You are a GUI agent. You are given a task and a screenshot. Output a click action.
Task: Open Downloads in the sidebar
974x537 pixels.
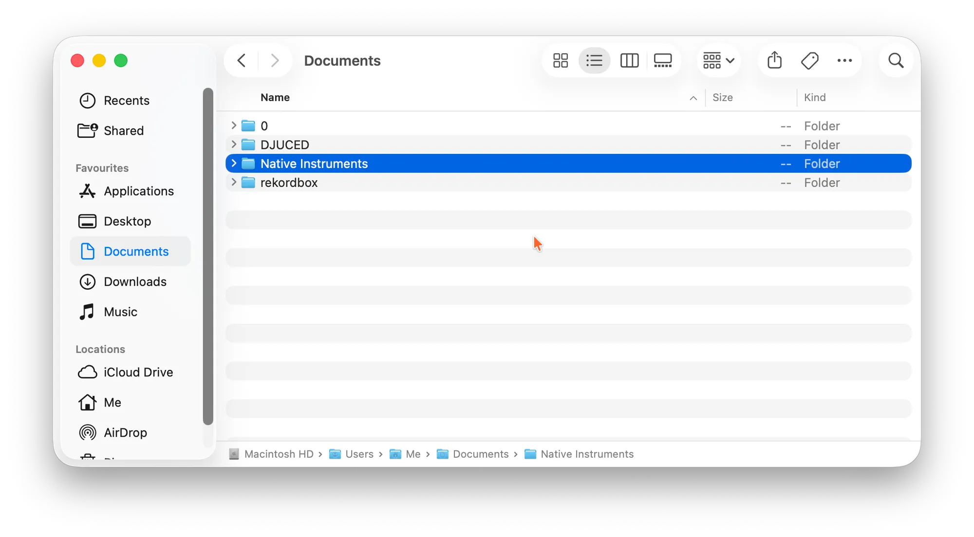coord(135,282)
